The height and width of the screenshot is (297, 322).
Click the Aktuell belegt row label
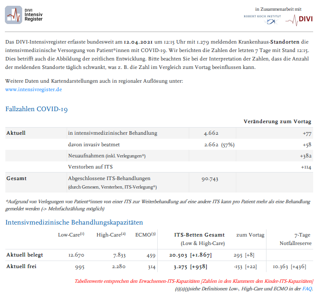25,255
